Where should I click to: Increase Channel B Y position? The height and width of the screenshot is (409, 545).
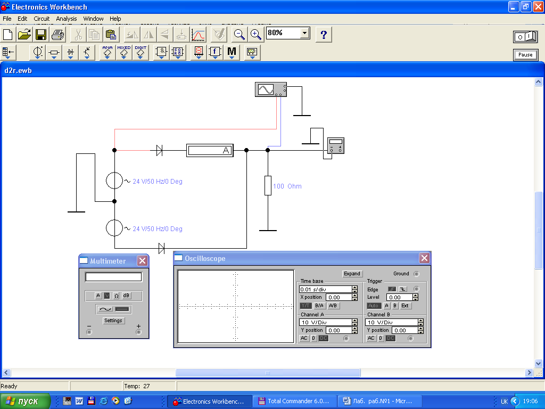421,329
